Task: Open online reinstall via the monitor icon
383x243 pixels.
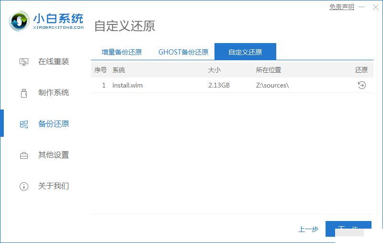Action: coord(24,62)
